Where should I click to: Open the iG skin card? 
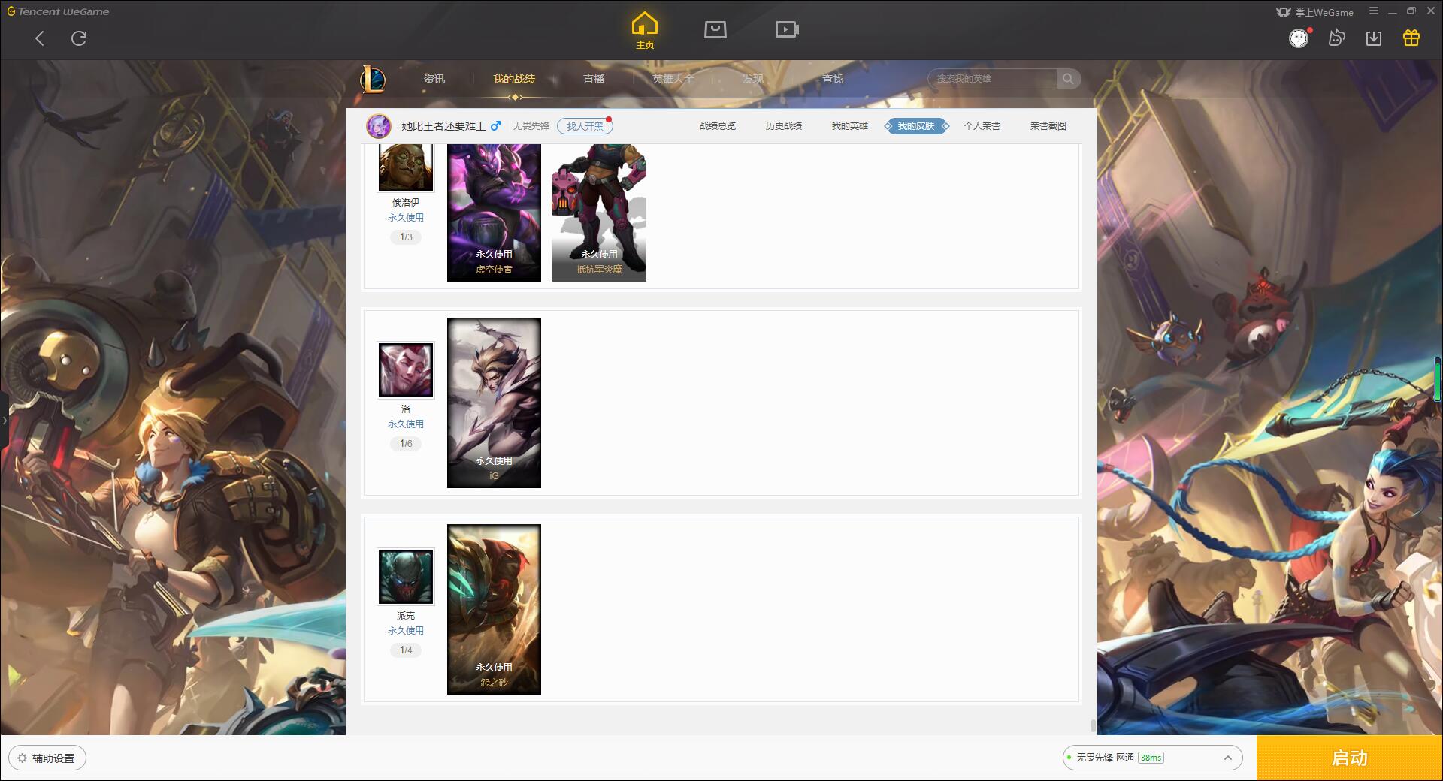(494, 403)
